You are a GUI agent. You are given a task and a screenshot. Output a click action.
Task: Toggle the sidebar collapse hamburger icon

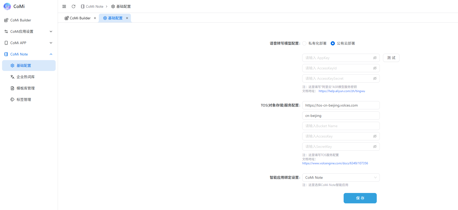pyautogui.click(x=64, y=6)
